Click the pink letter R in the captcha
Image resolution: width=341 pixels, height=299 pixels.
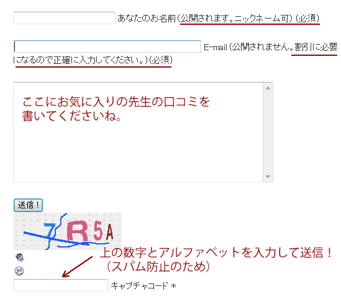[x=78, y=231]
